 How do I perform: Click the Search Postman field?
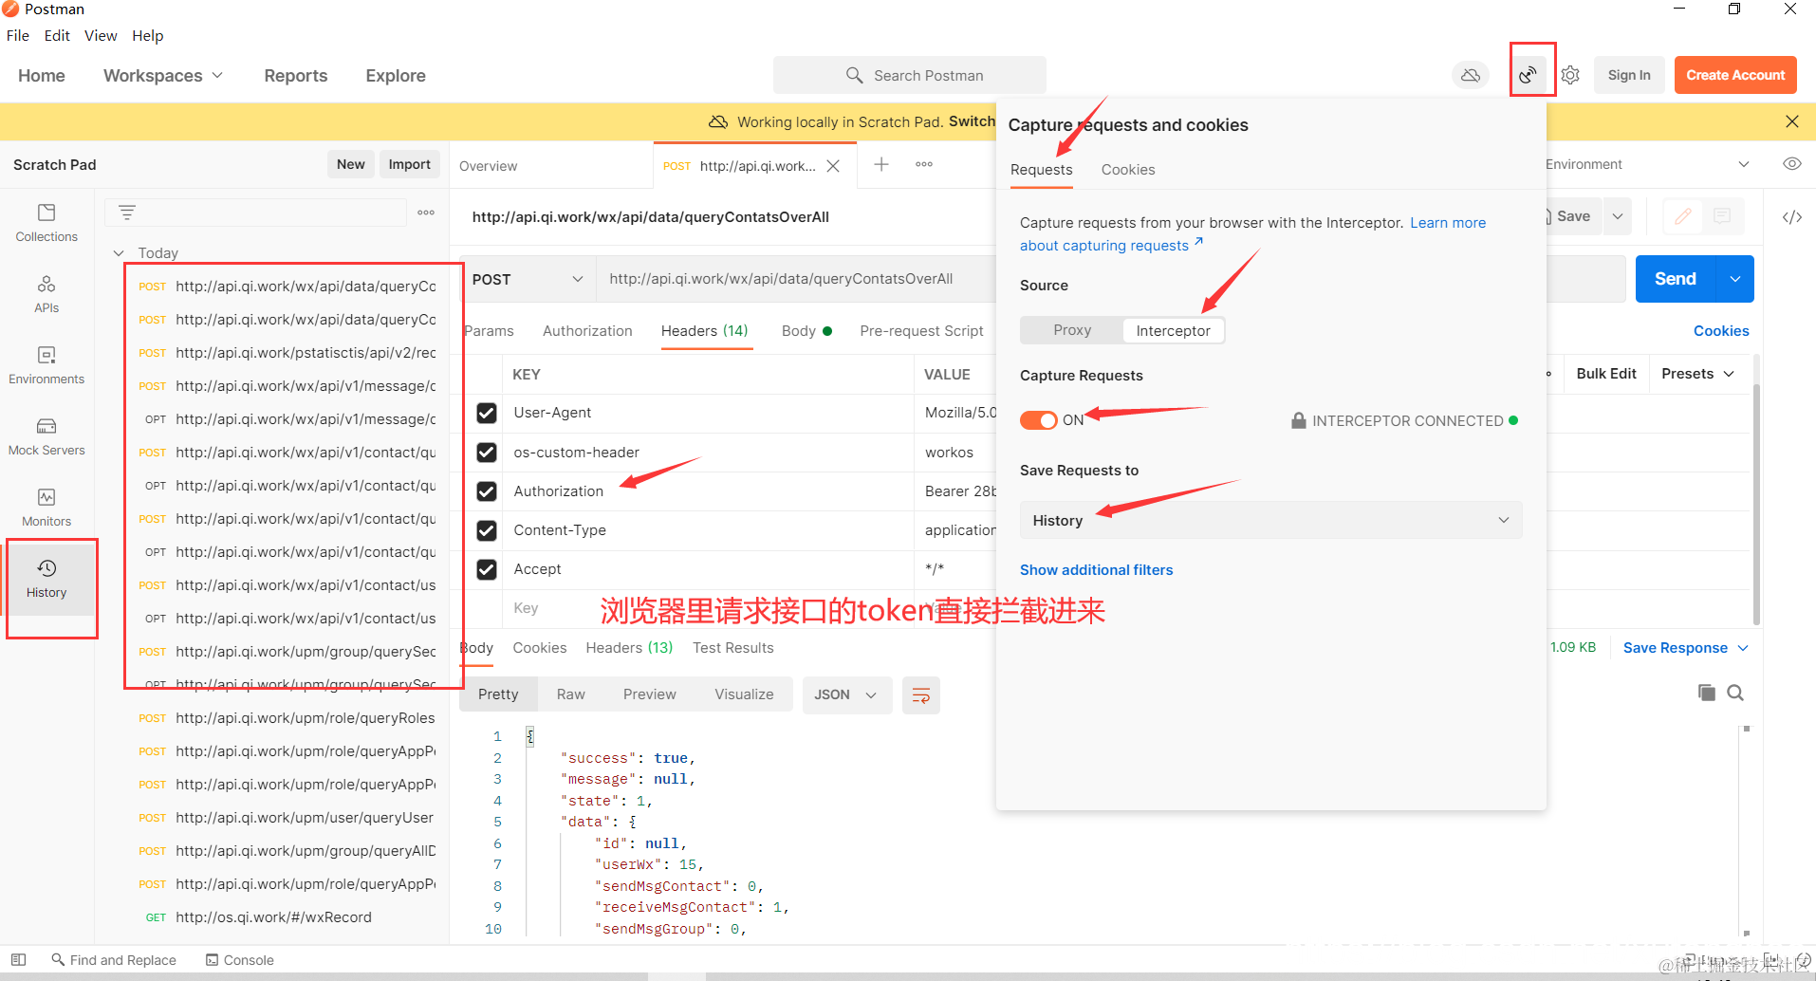(x=909, y=75)
